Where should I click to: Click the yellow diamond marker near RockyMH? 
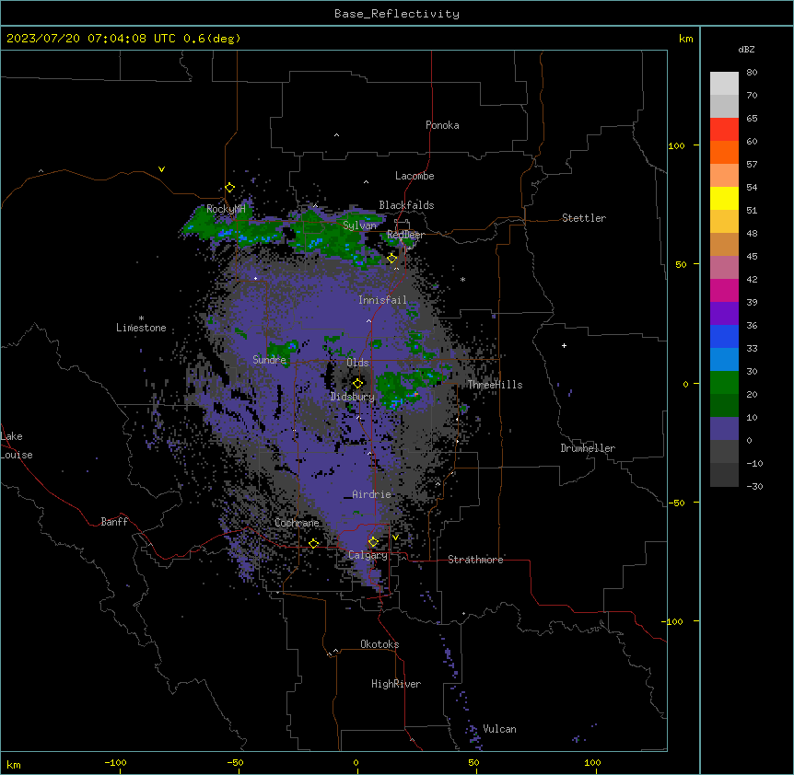(229, 188)
